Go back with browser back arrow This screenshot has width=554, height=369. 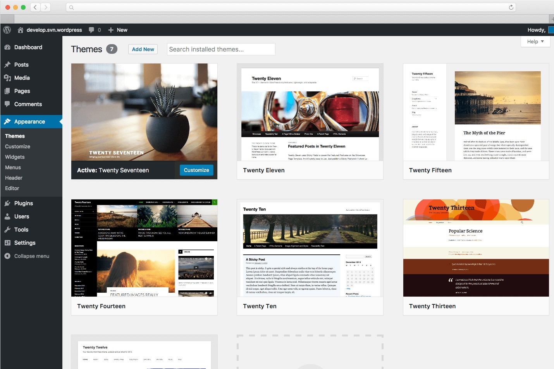click(35, 7)
